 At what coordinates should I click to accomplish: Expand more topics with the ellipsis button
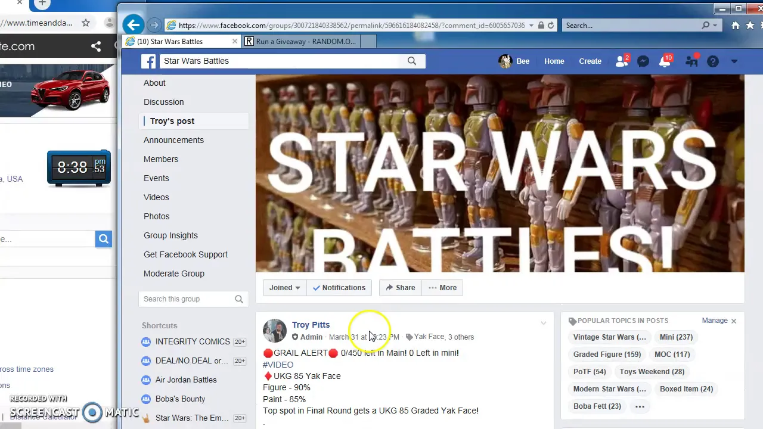pos(640,406)
